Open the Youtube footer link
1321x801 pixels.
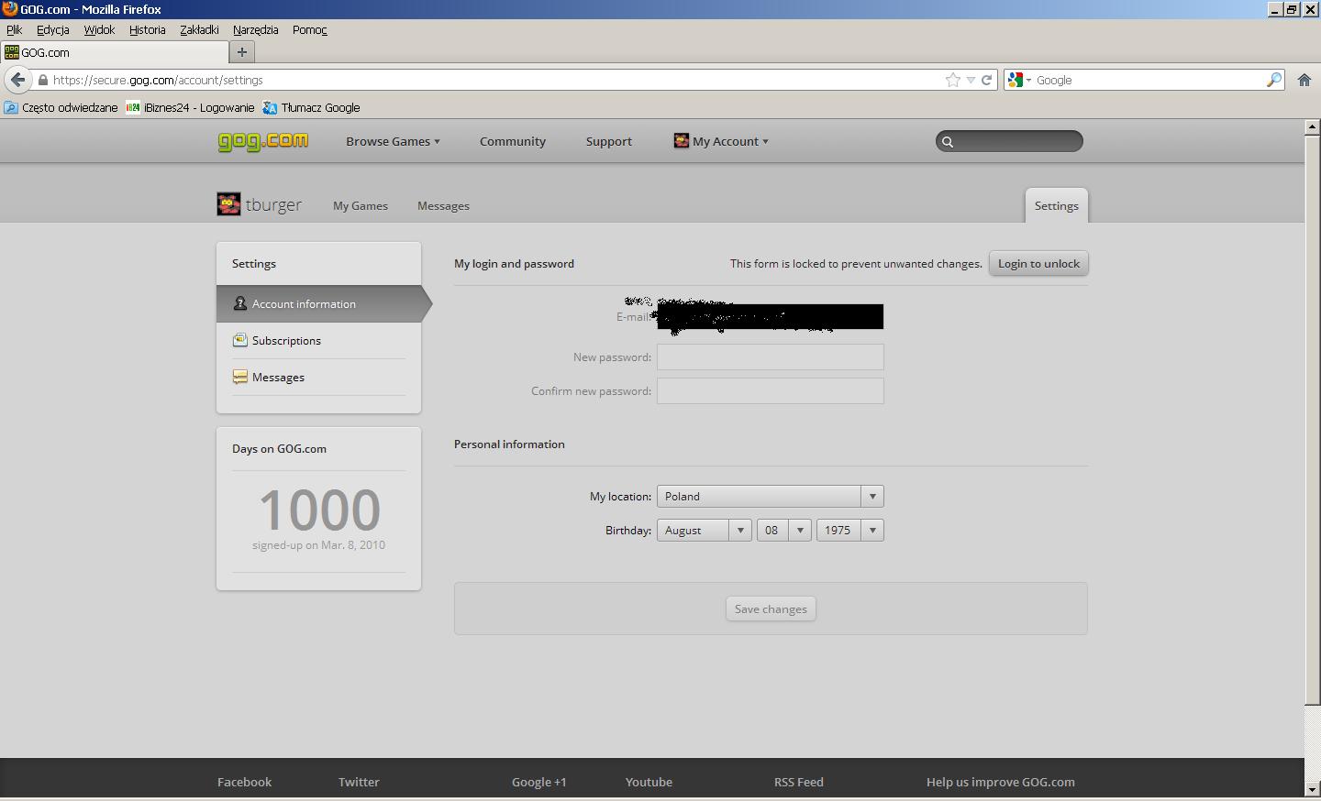(649, 782)
